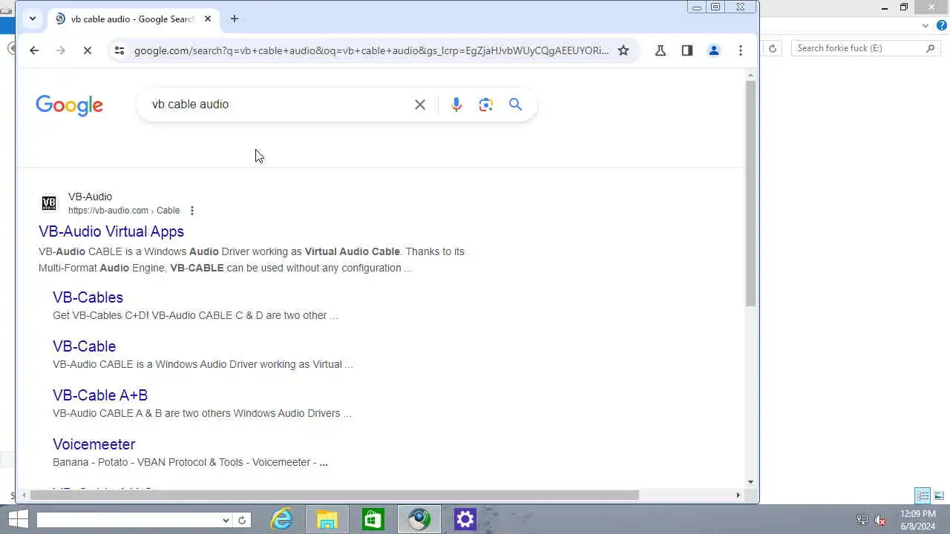Go to Google home via logo
The image size is (950, 534).
pos(70,105)
